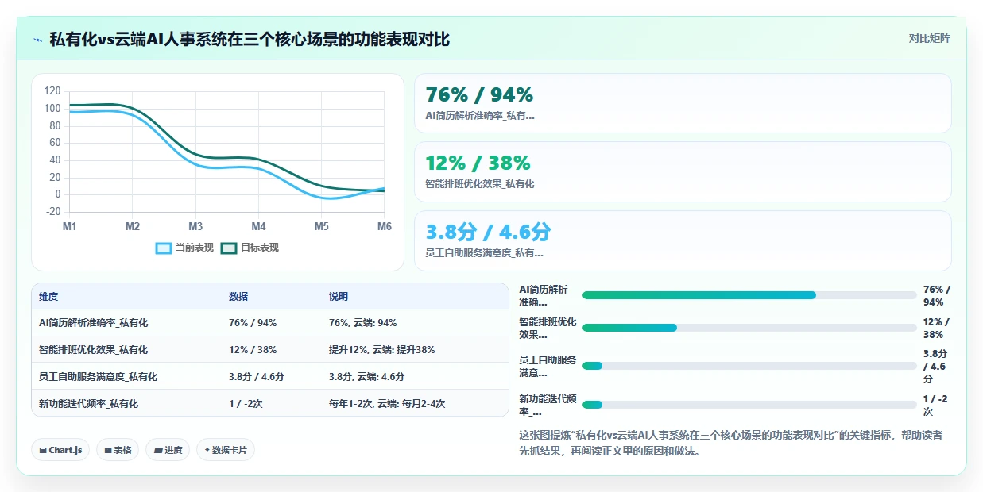Click the cell 76%, 云端: 94%
The image size is (983, 492).
(x=363, y=323)
